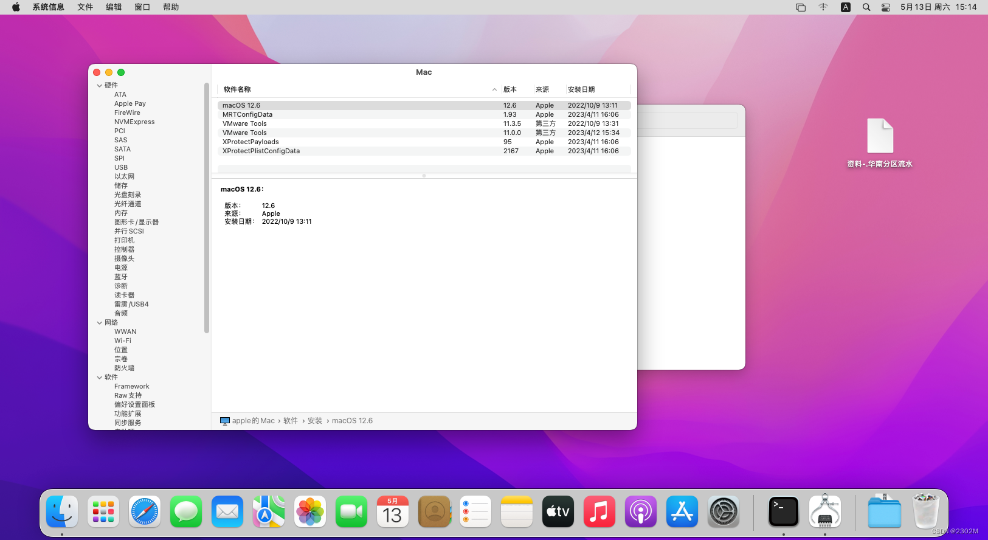This screenshot has height=540, width=988.
Task: Select XProtectPlistConfigData row
Action: (424, 151)
